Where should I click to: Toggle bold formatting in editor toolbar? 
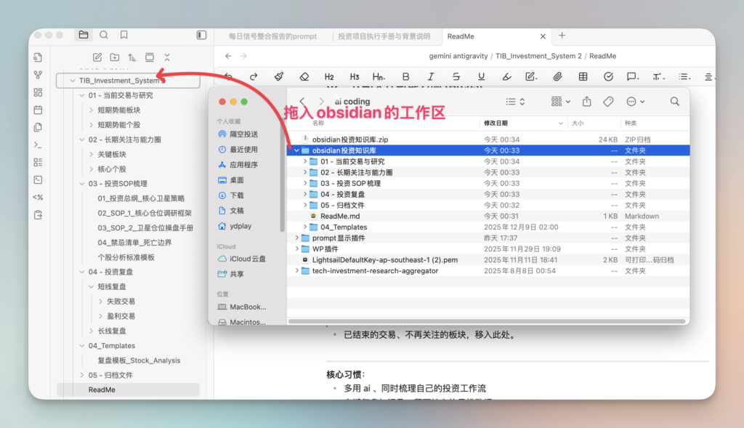click(x=405, y=76)
